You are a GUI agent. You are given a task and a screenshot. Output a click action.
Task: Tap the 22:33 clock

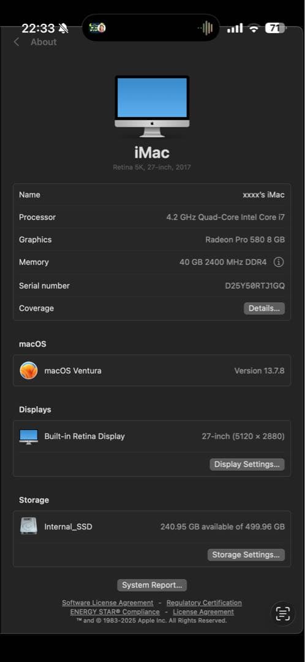[38, 28]
